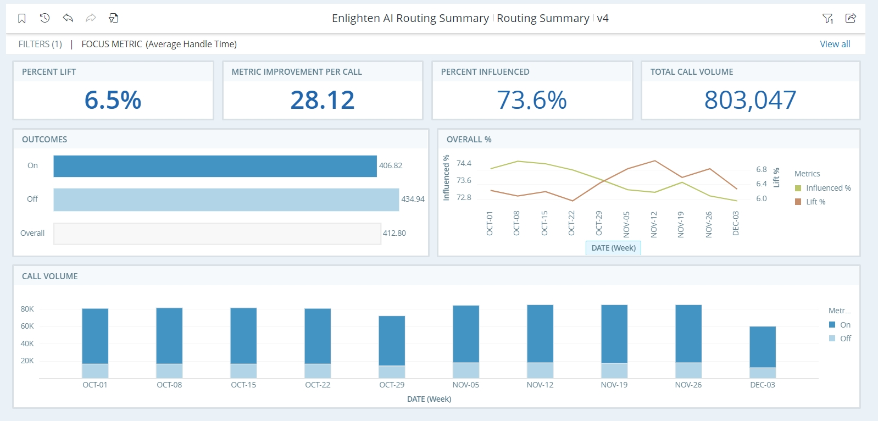The height and width of the screenshot is (421, 878).
Task: Click FILTERS (1) label
Action: (40, 44)
